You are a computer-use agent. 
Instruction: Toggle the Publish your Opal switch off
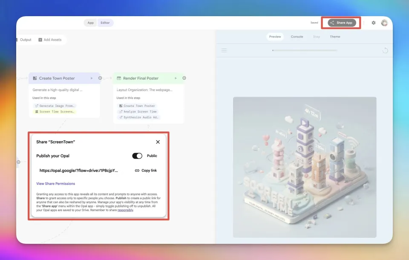pyautogui.click(x=137, y=156)
